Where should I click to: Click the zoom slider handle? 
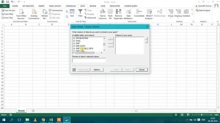tap(202, 115)
